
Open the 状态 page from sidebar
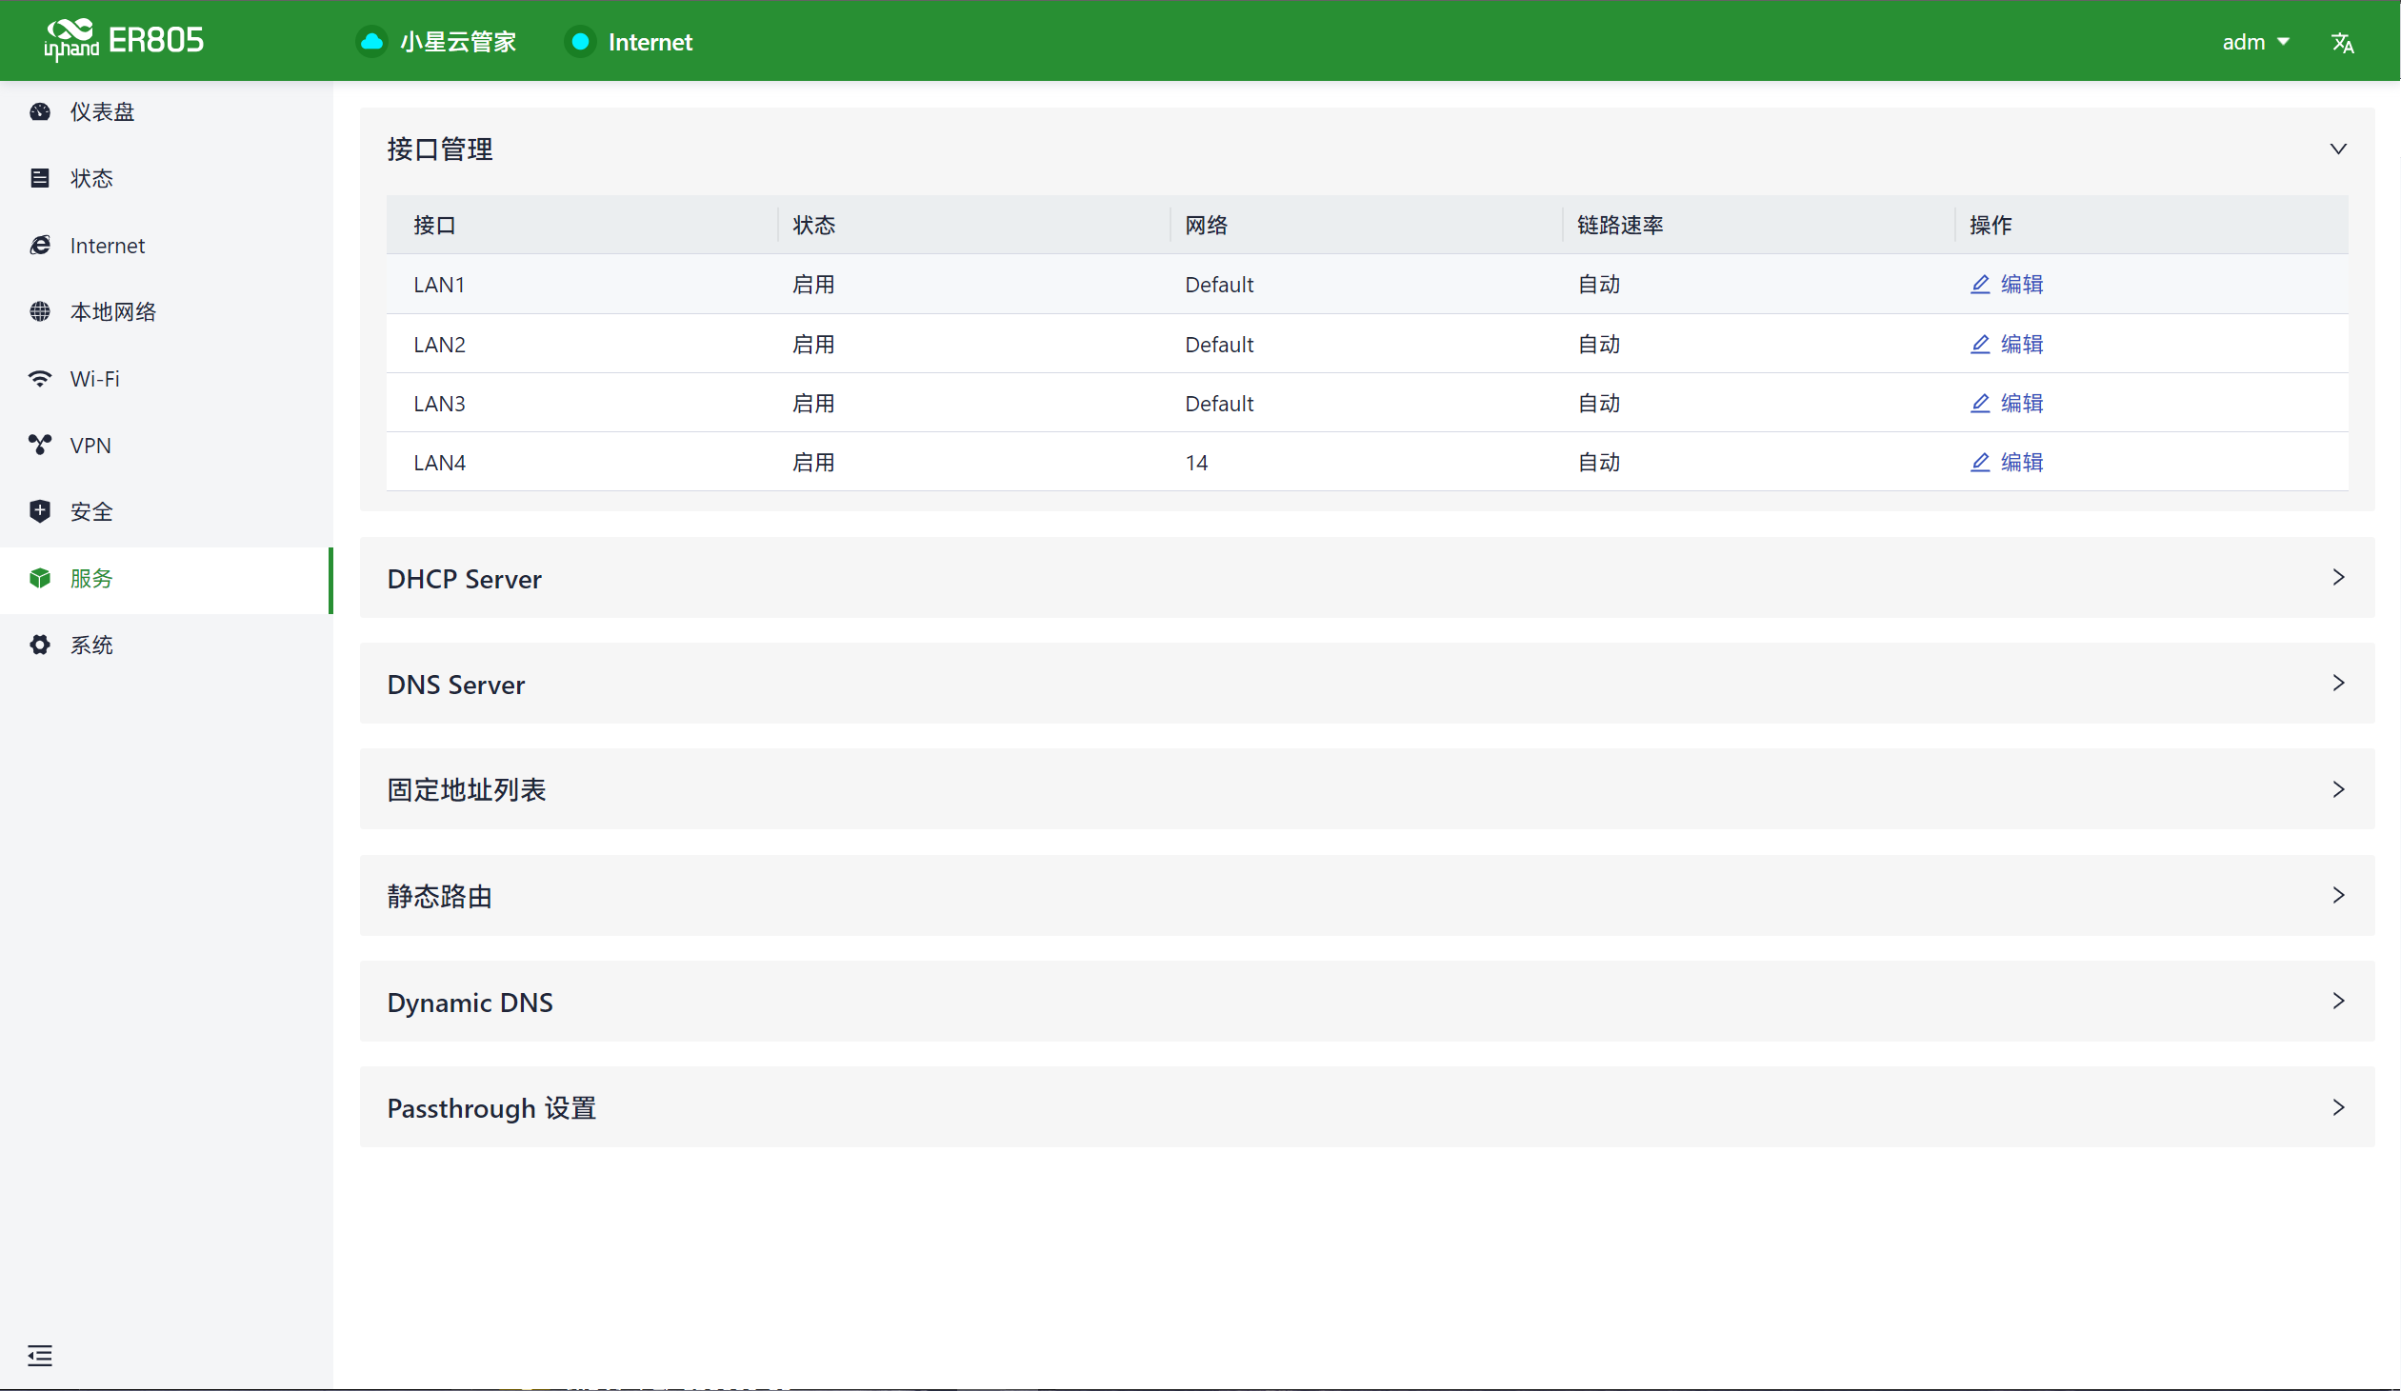click(x=91, y=178)
